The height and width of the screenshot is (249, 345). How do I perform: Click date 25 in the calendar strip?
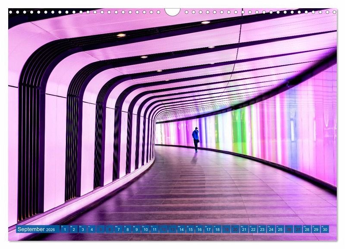click(280, 230)
